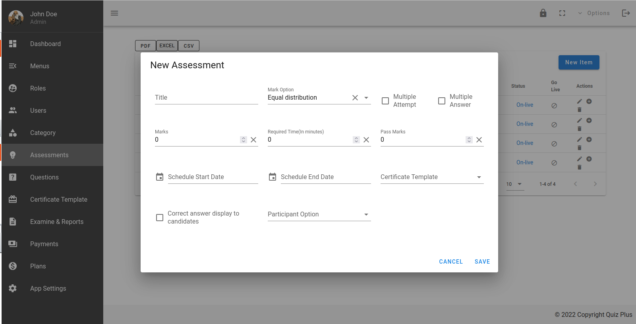Open Assessments in the sidebar
The image size is (636, 324).
[x=52, y=155]
